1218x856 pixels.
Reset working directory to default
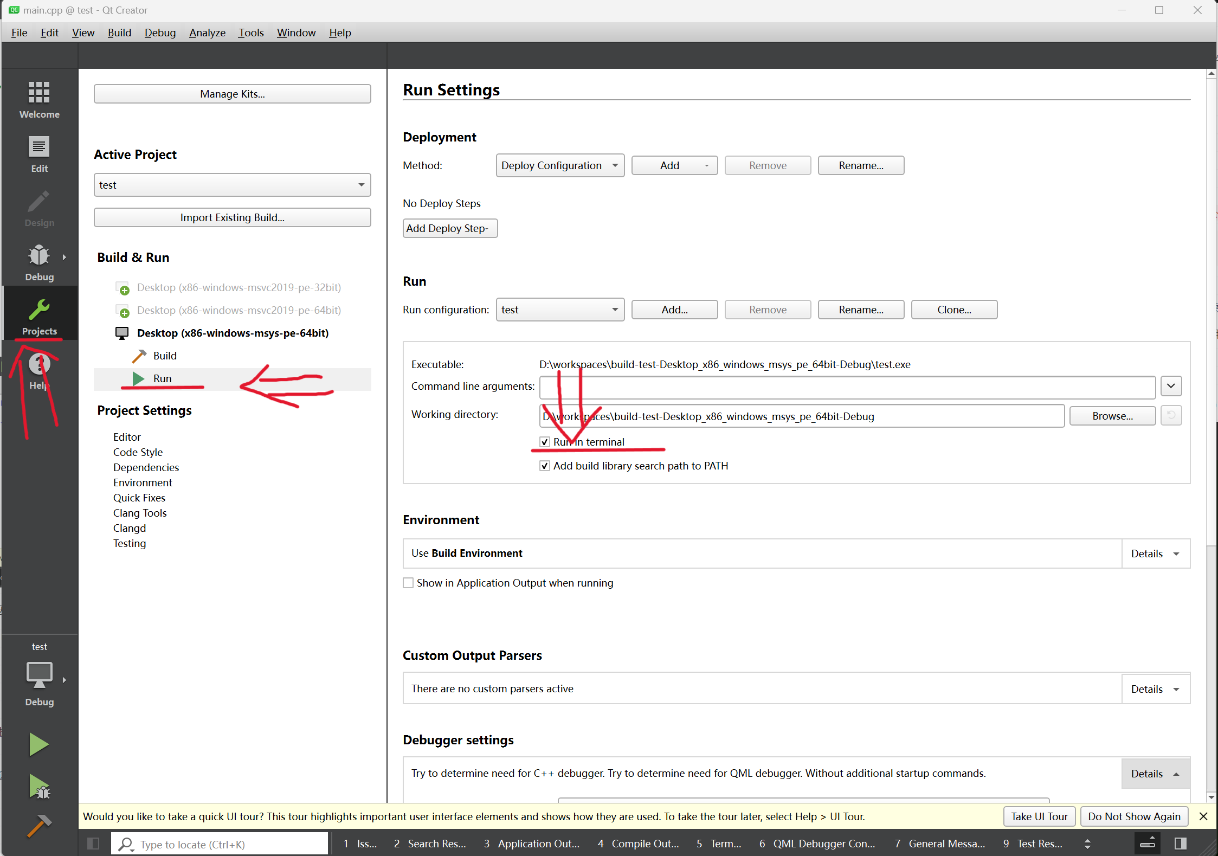[1171, 416]
